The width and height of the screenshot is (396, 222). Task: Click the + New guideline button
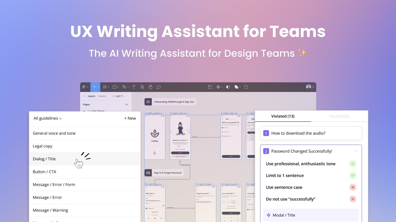point(130,118)
